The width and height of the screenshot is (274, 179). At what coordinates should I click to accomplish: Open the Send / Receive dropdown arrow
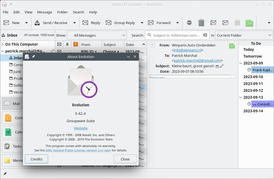click(x=74, y=23)
